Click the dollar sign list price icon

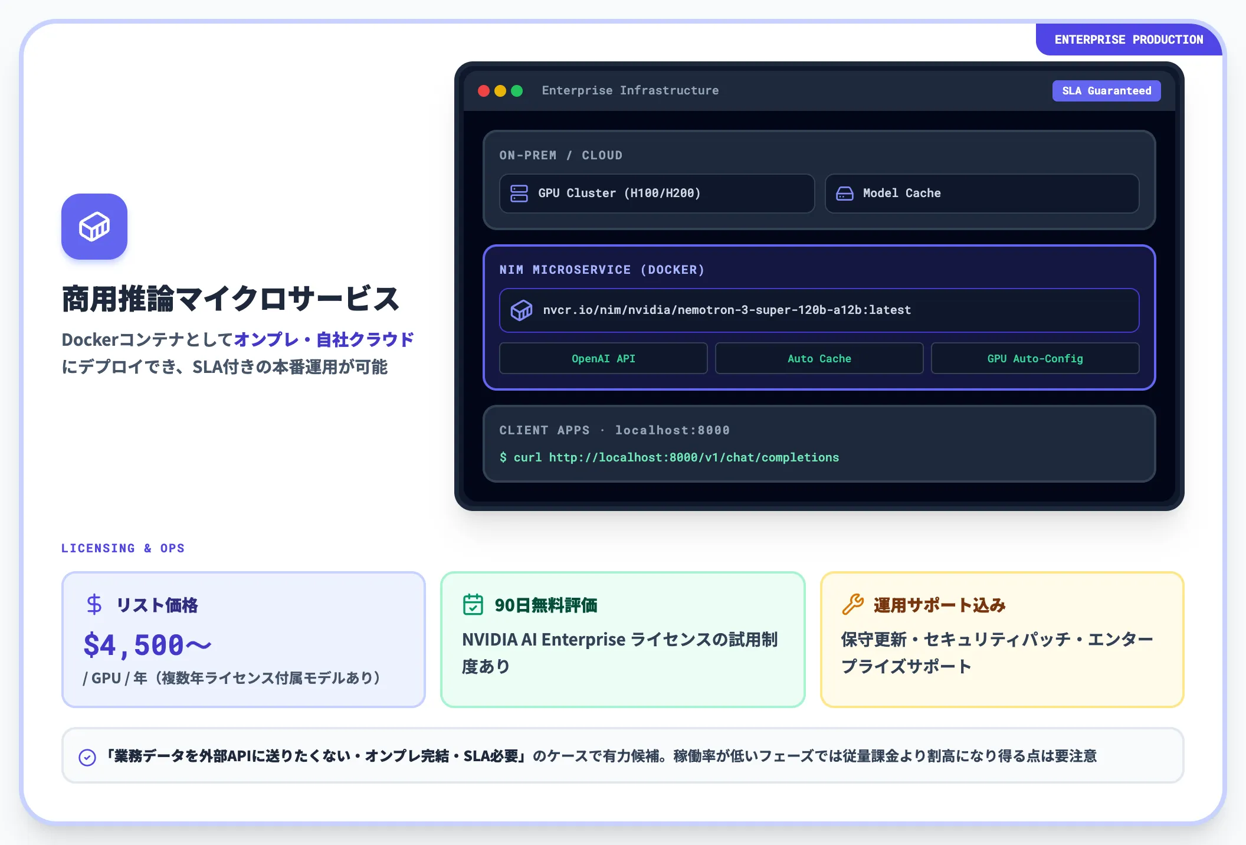[x=94, y=605]
